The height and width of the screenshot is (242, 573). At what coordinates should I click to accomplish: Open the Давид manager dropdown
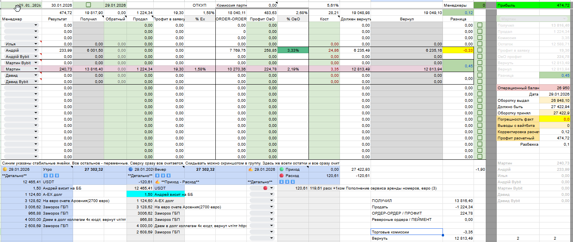pos(22,75)
